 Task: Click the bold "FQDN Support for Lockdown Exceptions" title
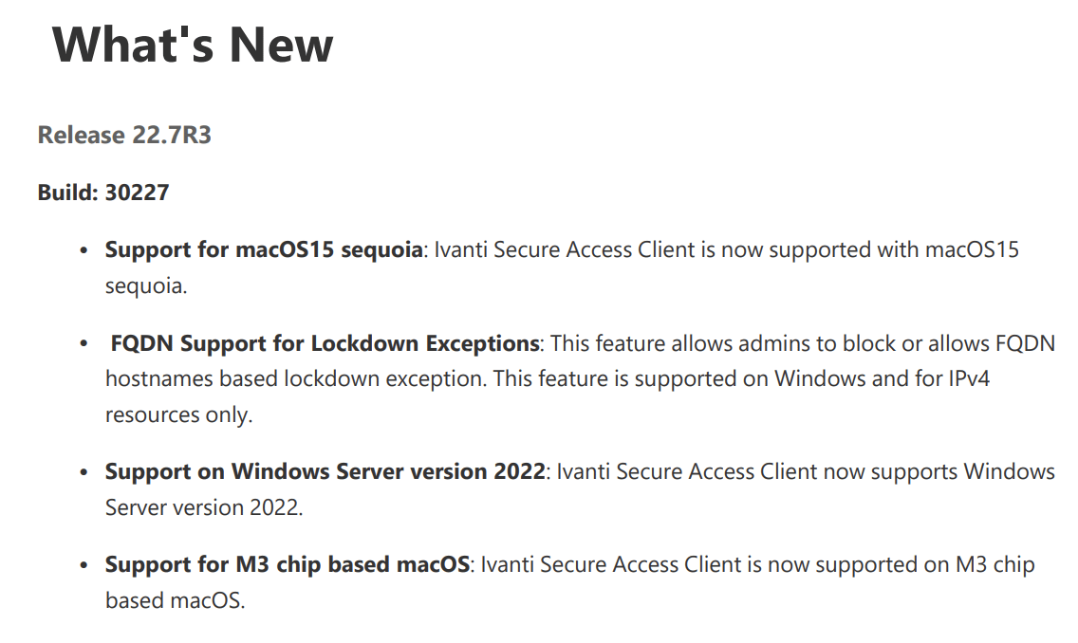tap(325, 342)
